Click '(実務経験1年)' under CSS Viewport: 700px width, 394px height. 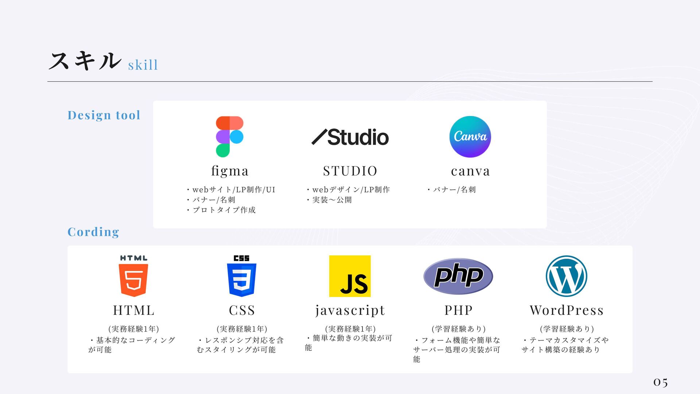(242, 329)
